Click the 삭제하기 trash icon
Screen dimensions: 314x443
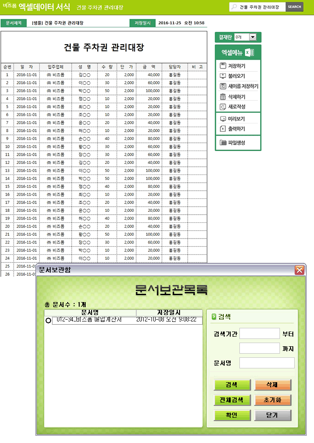point(223,97)
